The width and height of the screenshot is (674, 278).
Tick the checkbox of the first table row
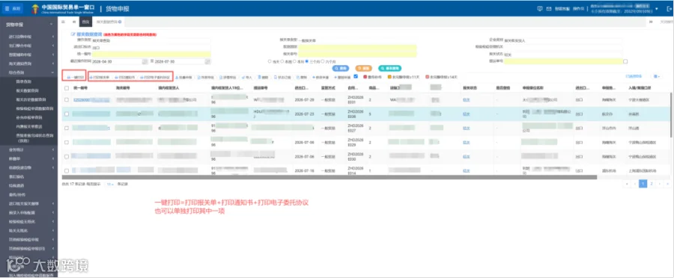(66, 99)
